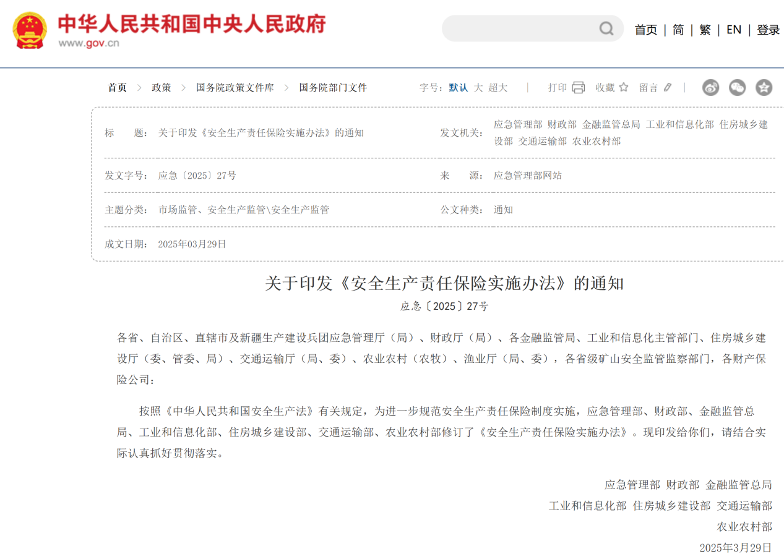Viewport: 784px width, 559px height.
Task: Open 首页 in the breadcrumb trail
Action: (118, 88)
